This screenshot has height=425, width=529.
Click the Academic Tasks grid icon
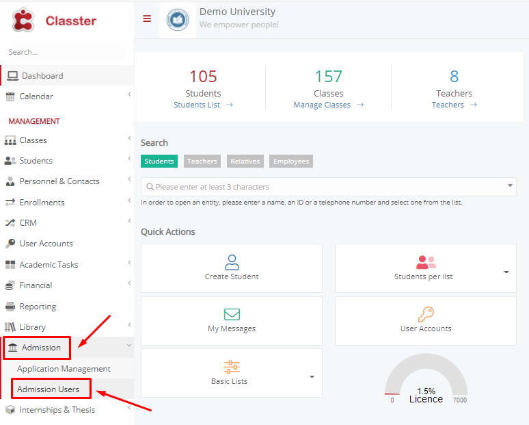(x=10, y=265)
